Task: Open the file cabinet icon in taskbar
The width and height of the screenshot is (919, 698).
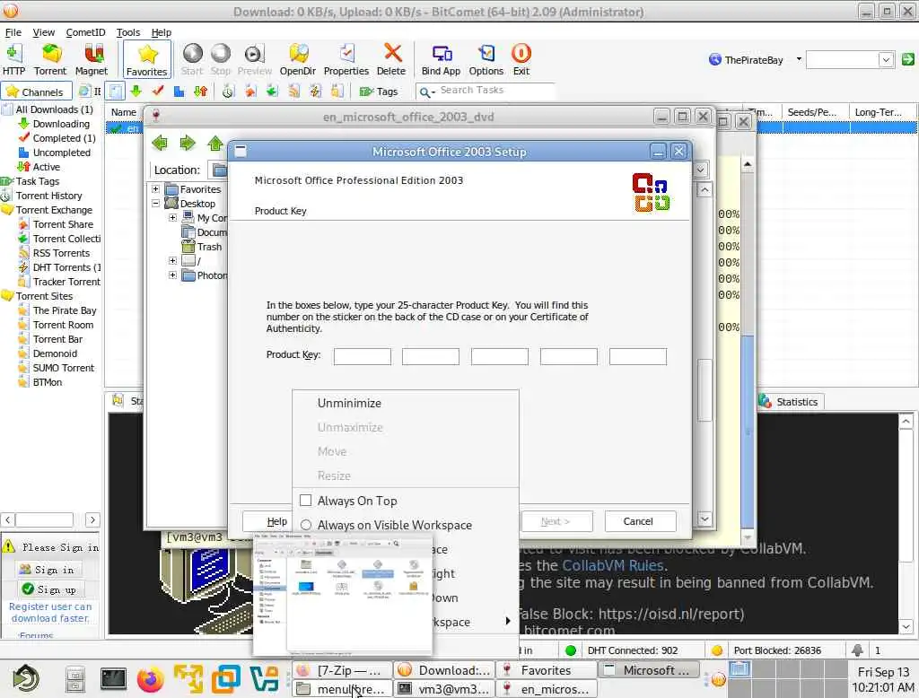Action: point(75,680)
